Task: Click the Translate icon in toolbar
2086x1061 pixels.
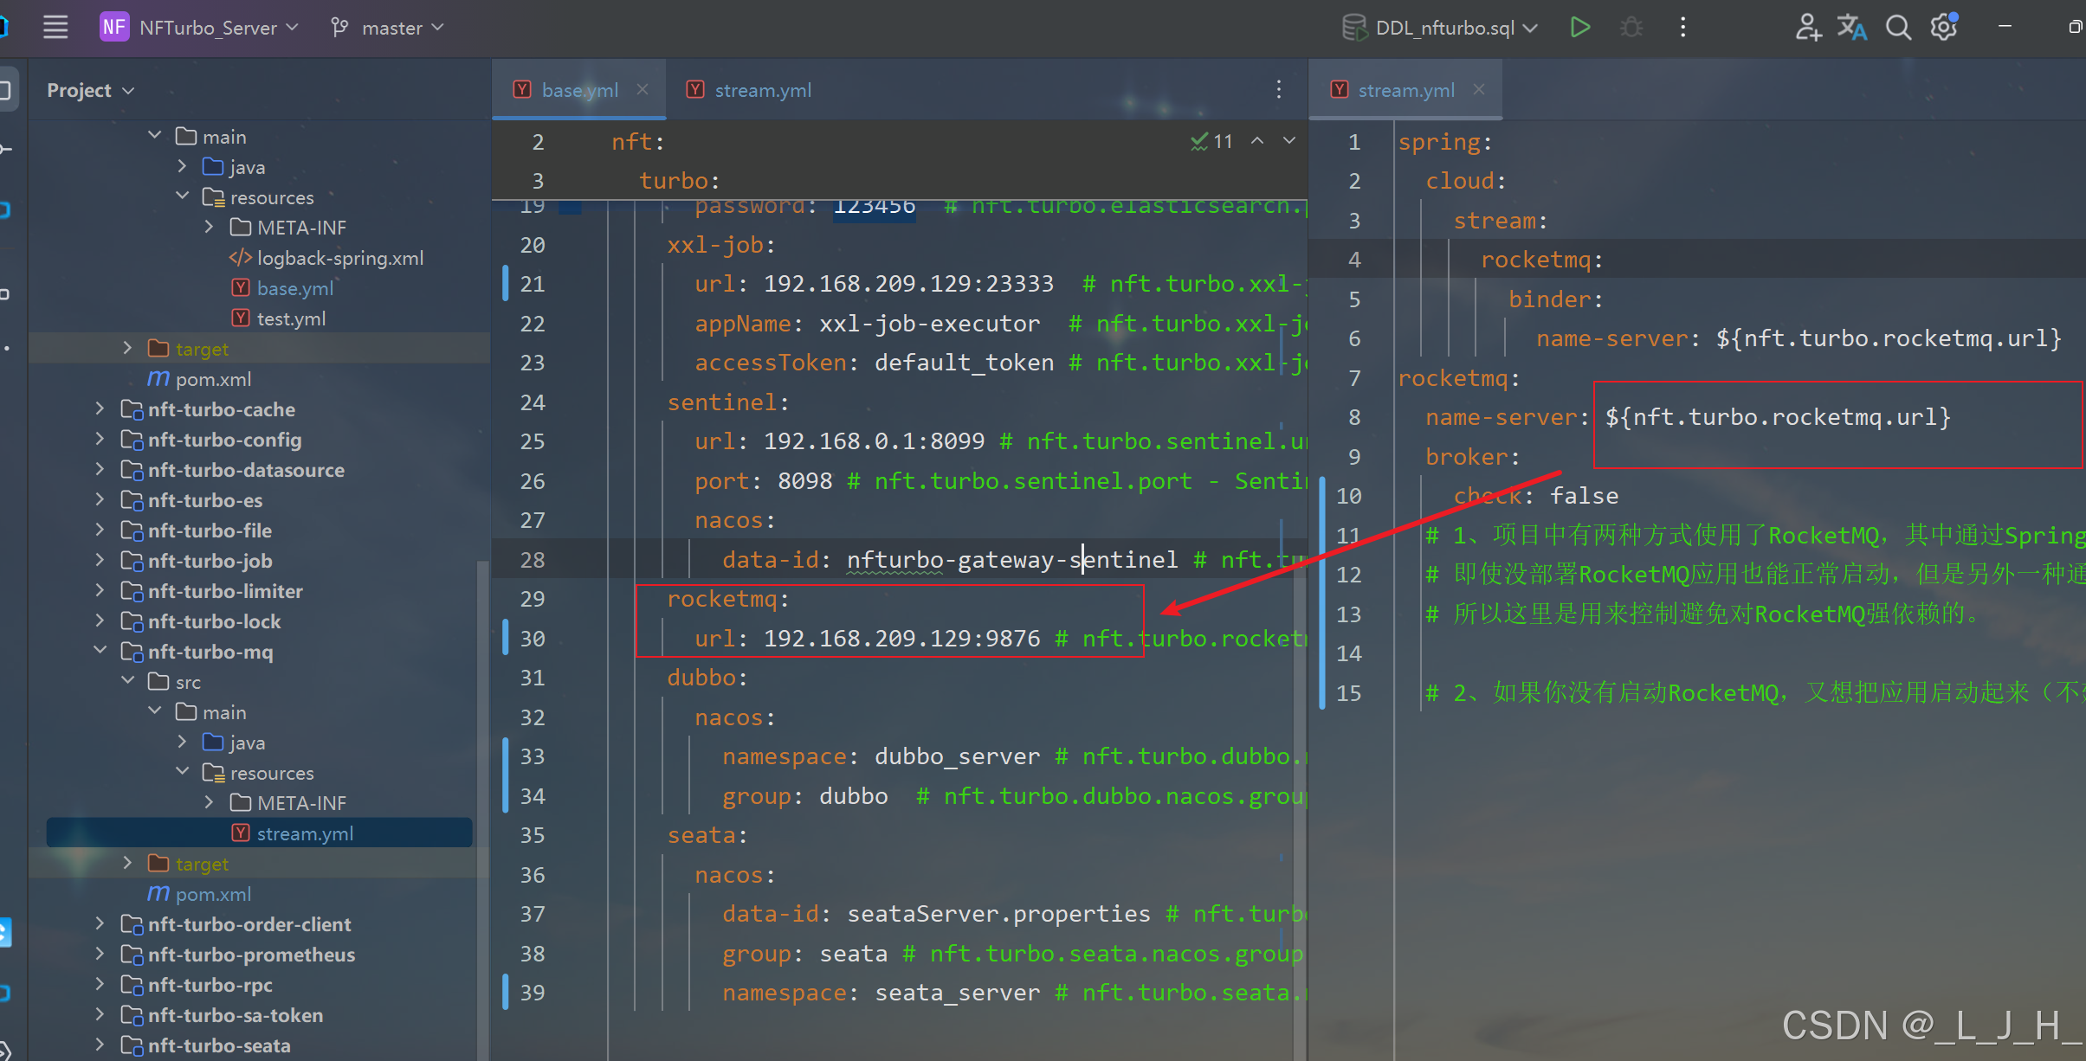Action: pyautogui.click(x=1851, y=28)
